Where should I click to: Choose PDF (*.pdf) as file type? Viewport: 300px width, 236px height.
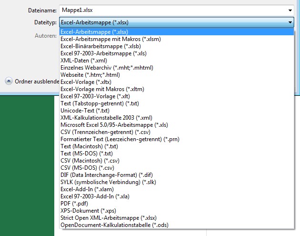coord(177,204)
